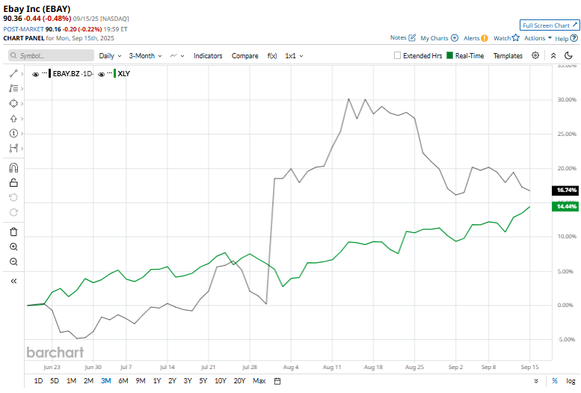581x393 pixels.
Task: Open the 3-Month period dropdown
Action: tap(145, 55)
